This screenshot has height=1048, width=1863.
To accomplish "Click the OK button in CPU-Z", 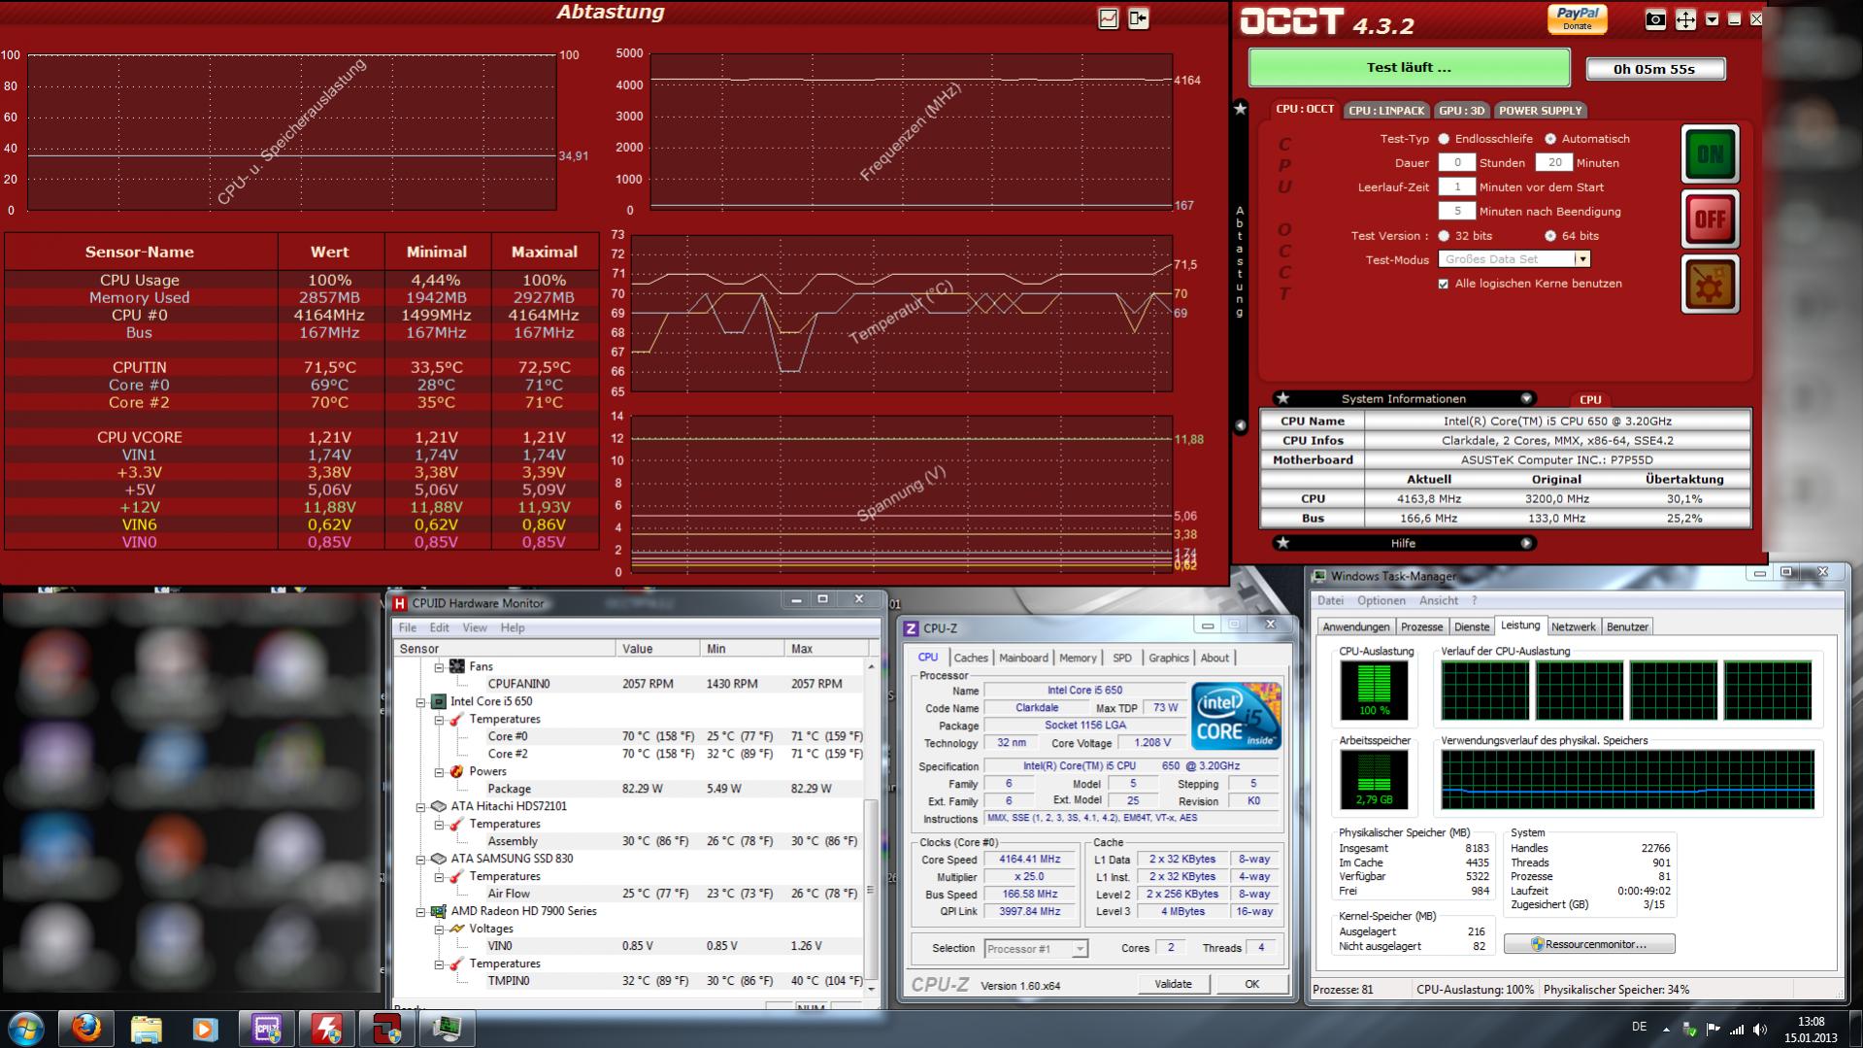I will point(1251,984).
